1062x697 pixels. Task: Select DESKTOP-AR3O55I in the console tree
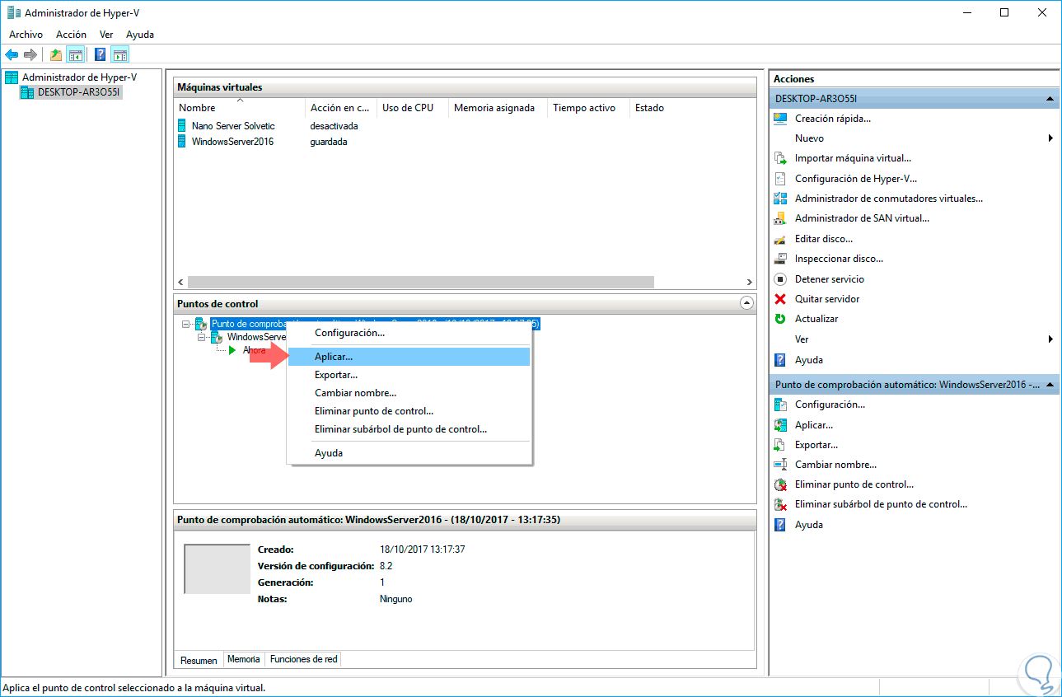79,92
